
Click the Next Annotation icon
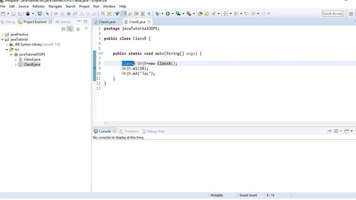pos(225,13)
